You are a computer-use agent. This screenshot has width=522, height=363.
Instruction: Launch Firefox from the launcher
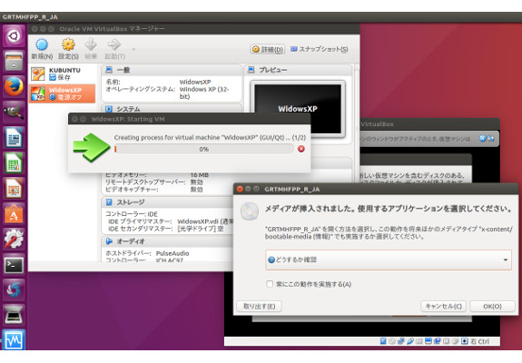[x=14, y=86]
